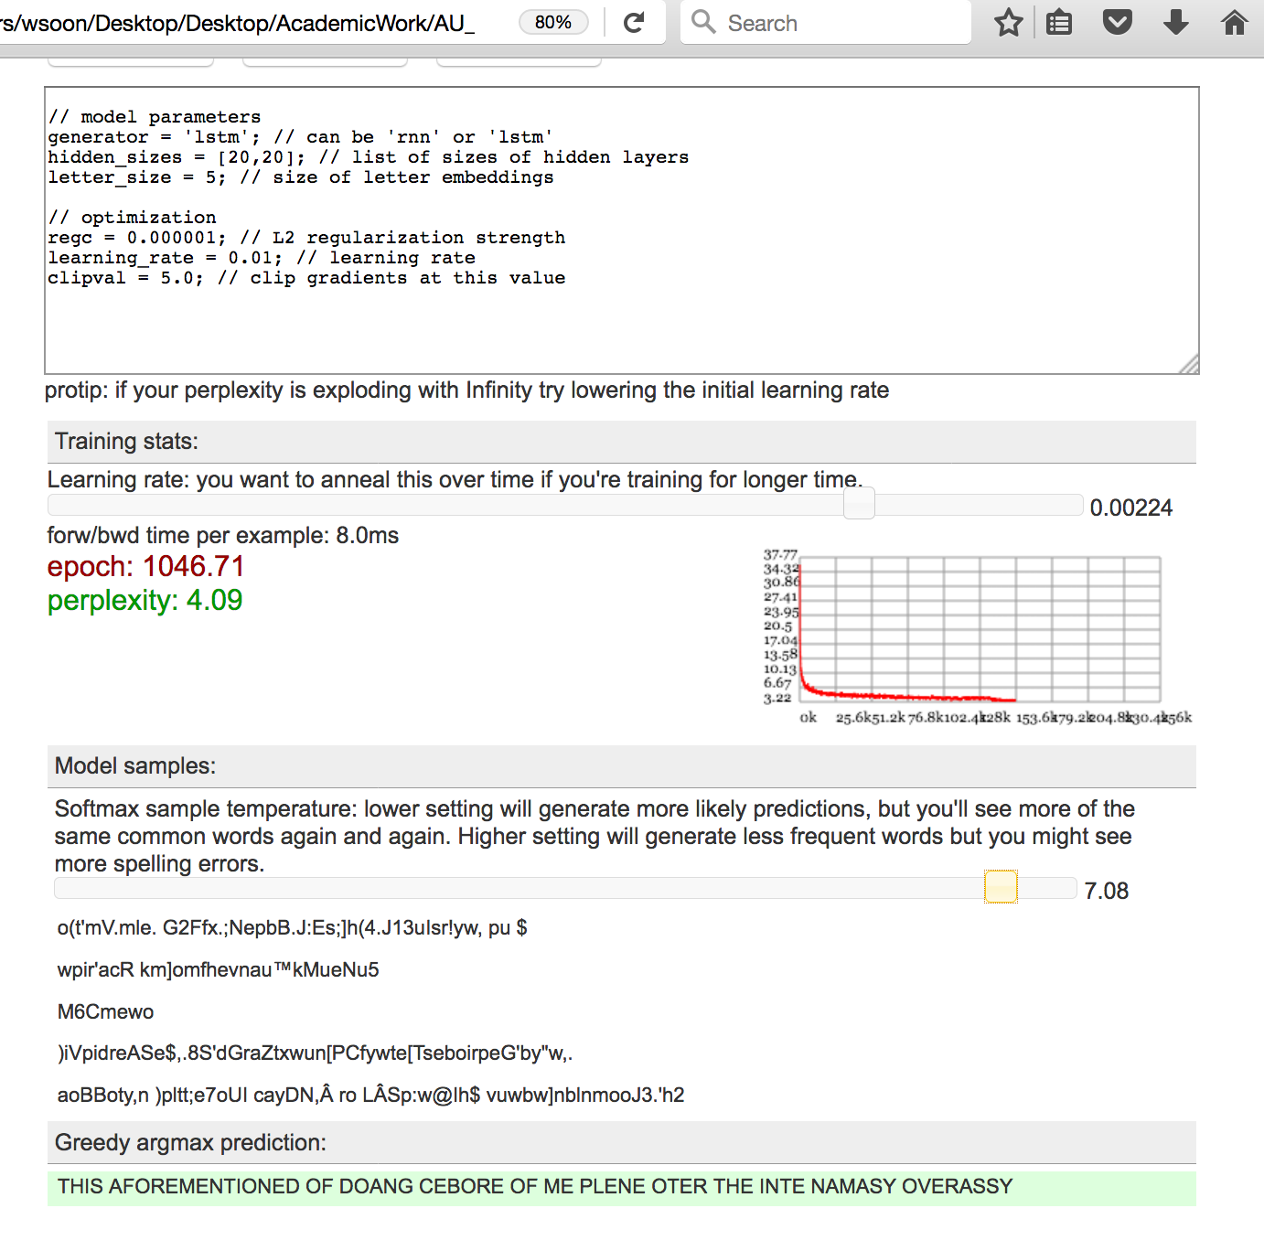Screen dimensions: 1264x1251
Task: Click the learning rate slider handle
Action: tap(859, 504)
